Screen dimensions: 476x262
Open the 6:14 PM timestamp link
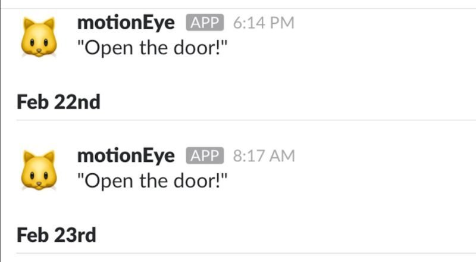click(x=264, y=23)
